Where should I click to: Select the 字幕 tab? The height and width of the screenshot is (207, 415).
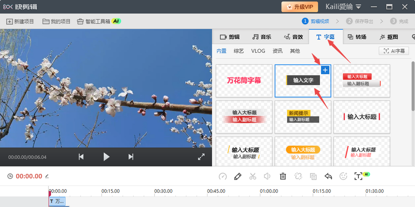click(325, 37)
